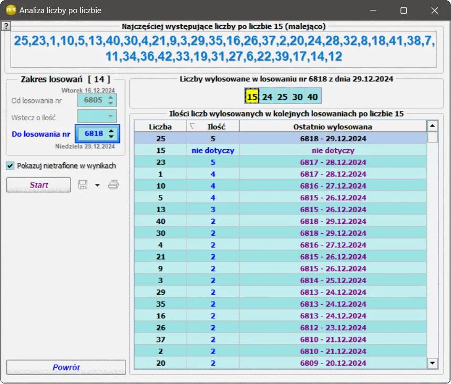451x384 pixels.
Task: Decrease 'Do losowania nr' with down arrow
Action: [x=111, y=137]
